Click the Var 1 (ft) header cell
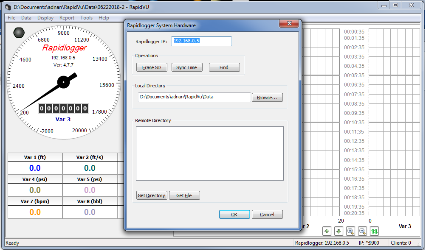The width and height of the screenshot is (426, 251). tap(35, 157)
